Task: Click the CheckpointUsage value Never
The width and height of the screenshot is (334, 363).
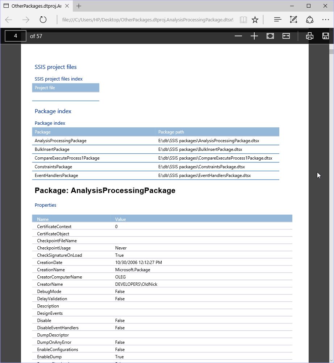Action: (121, 248)
